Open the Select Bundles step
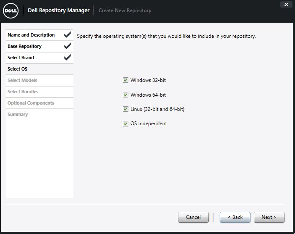 pyautogui.click(x=40, y=92)
